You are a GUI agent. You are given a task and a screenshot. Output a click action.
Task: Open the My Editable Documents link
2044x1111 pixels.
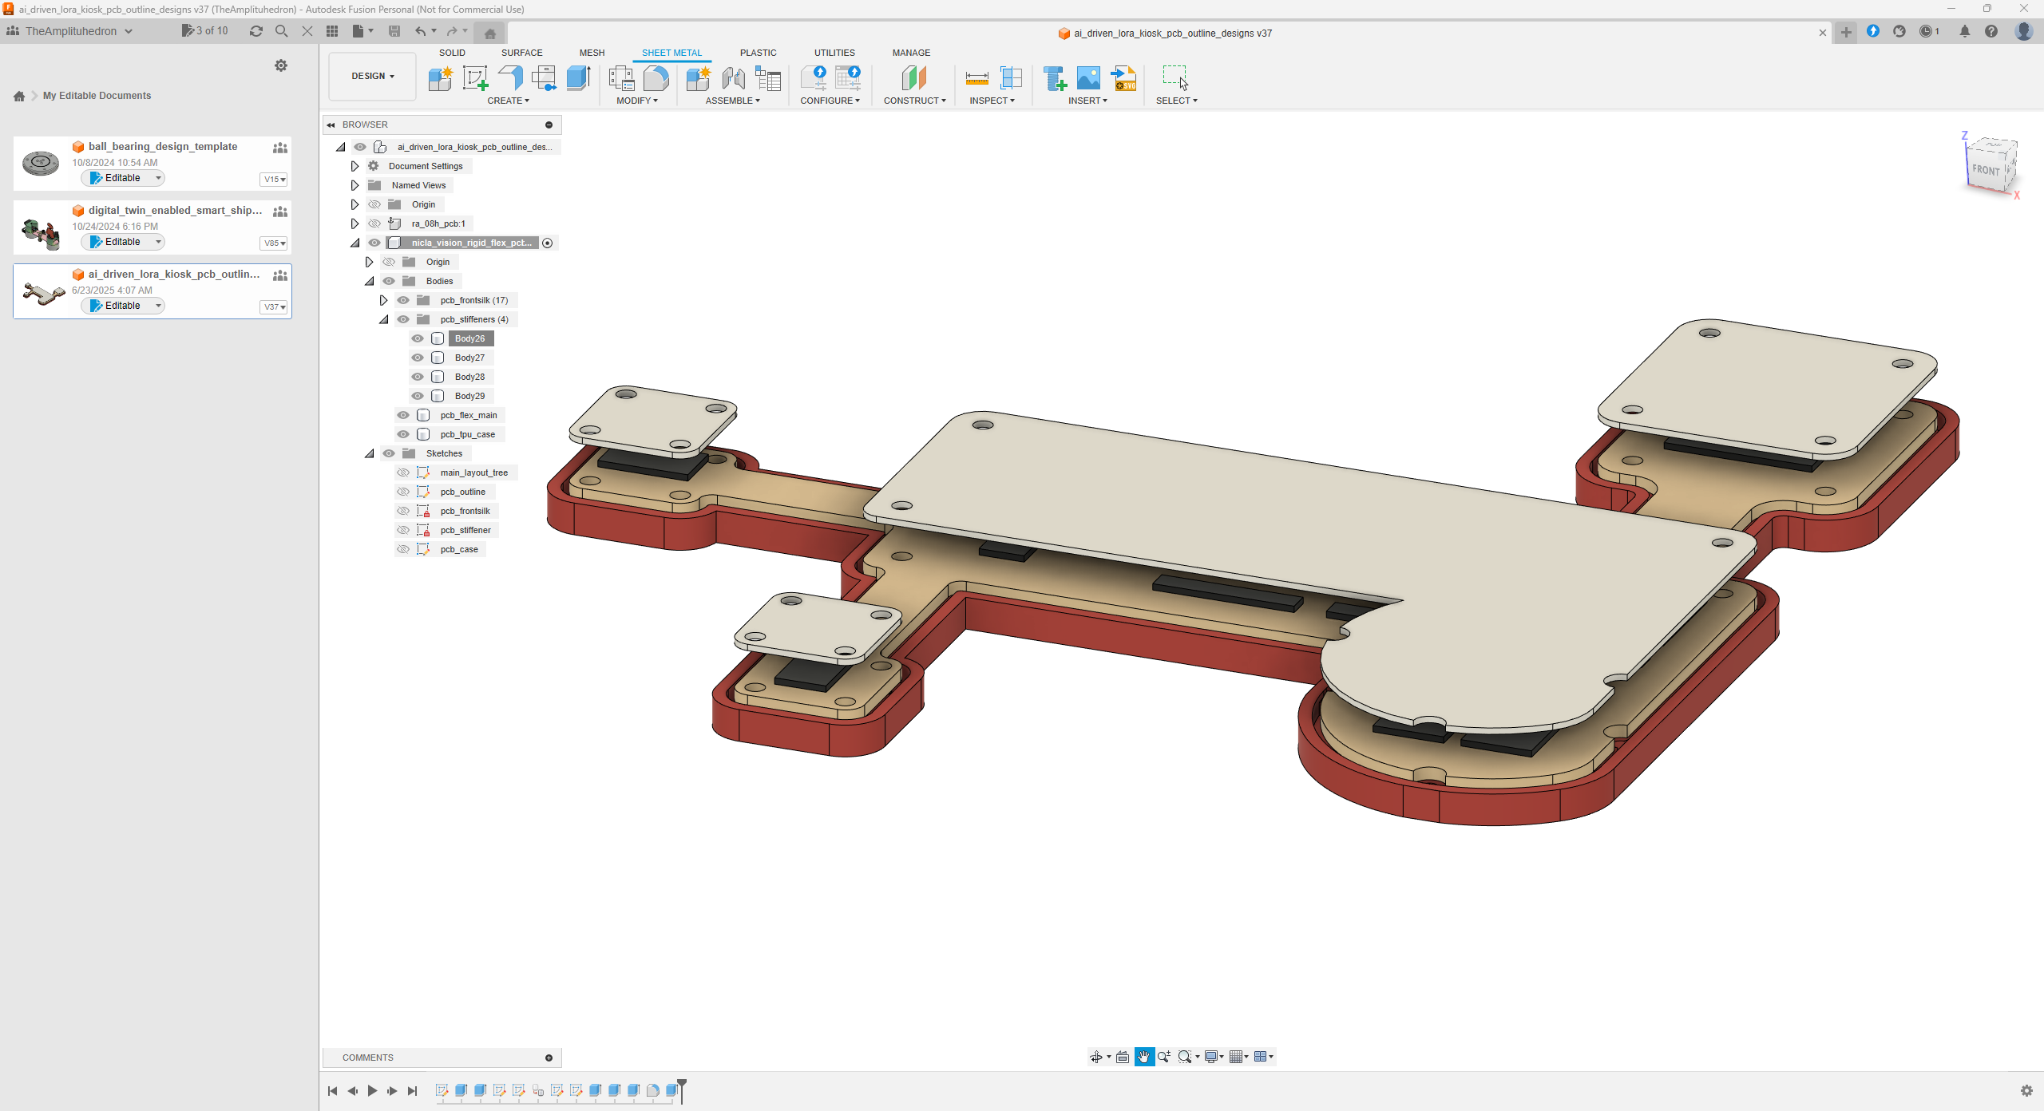(x=97, y=96)
